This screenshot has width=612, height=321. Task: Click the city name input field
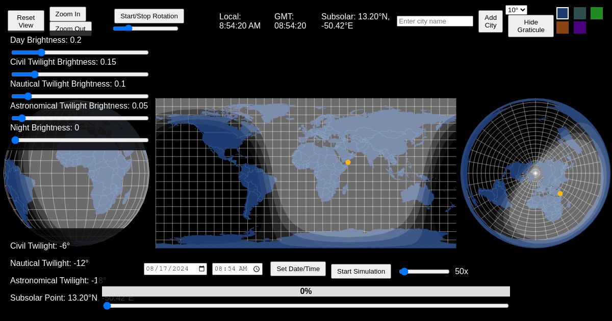point(435,21)
